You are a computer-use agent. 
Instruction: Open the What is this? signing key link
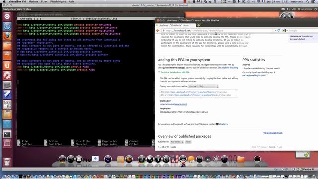pos(180,104)
